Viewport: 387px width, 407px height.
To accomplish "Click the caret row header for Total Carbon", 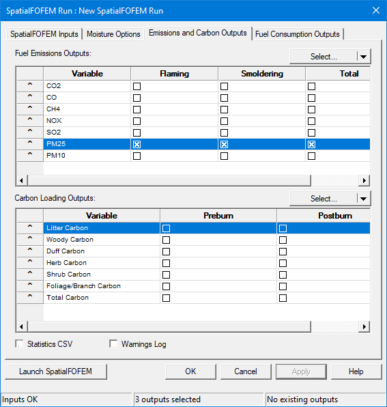I will [x=30, y=298].
